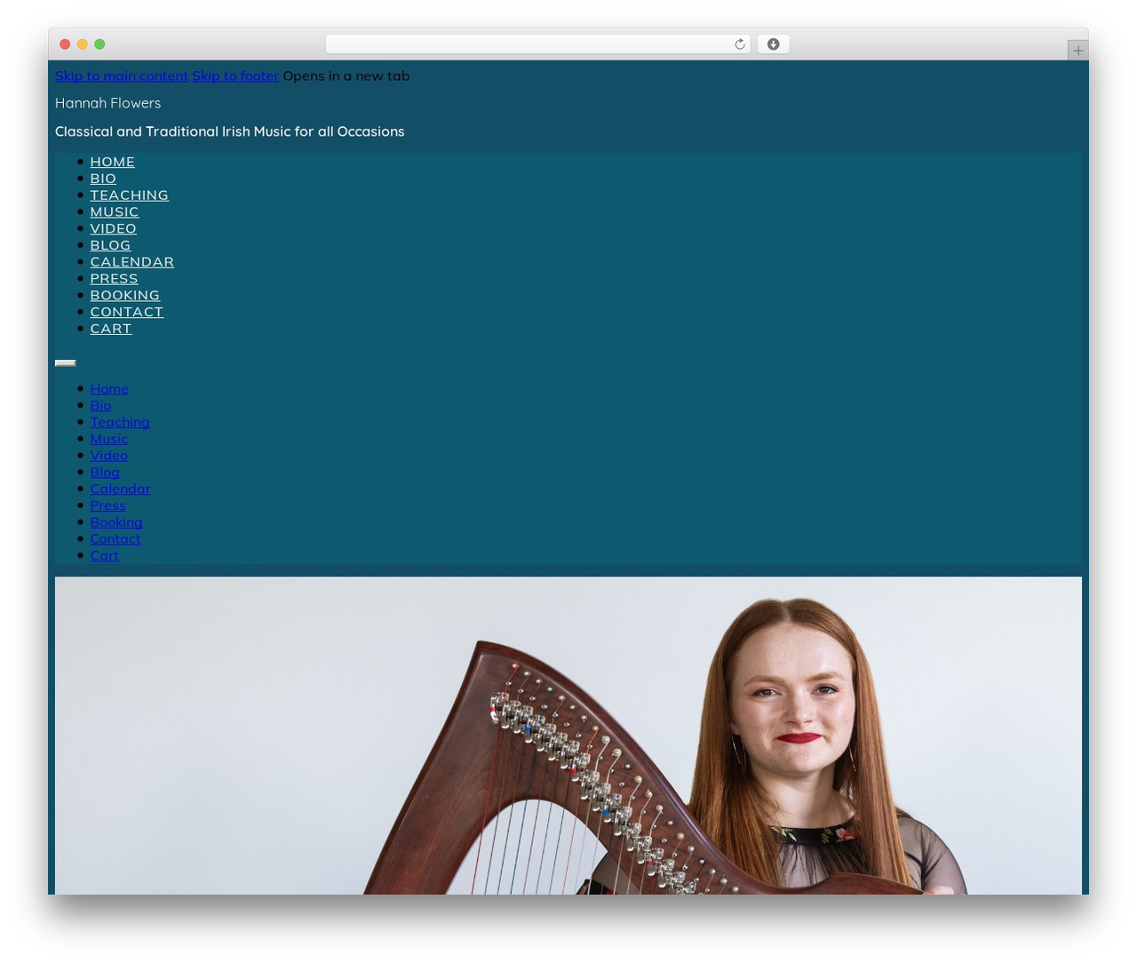Click the lowercase Blog link
The width and height of the screenshot is (1137, 963).
click(105, 472)
